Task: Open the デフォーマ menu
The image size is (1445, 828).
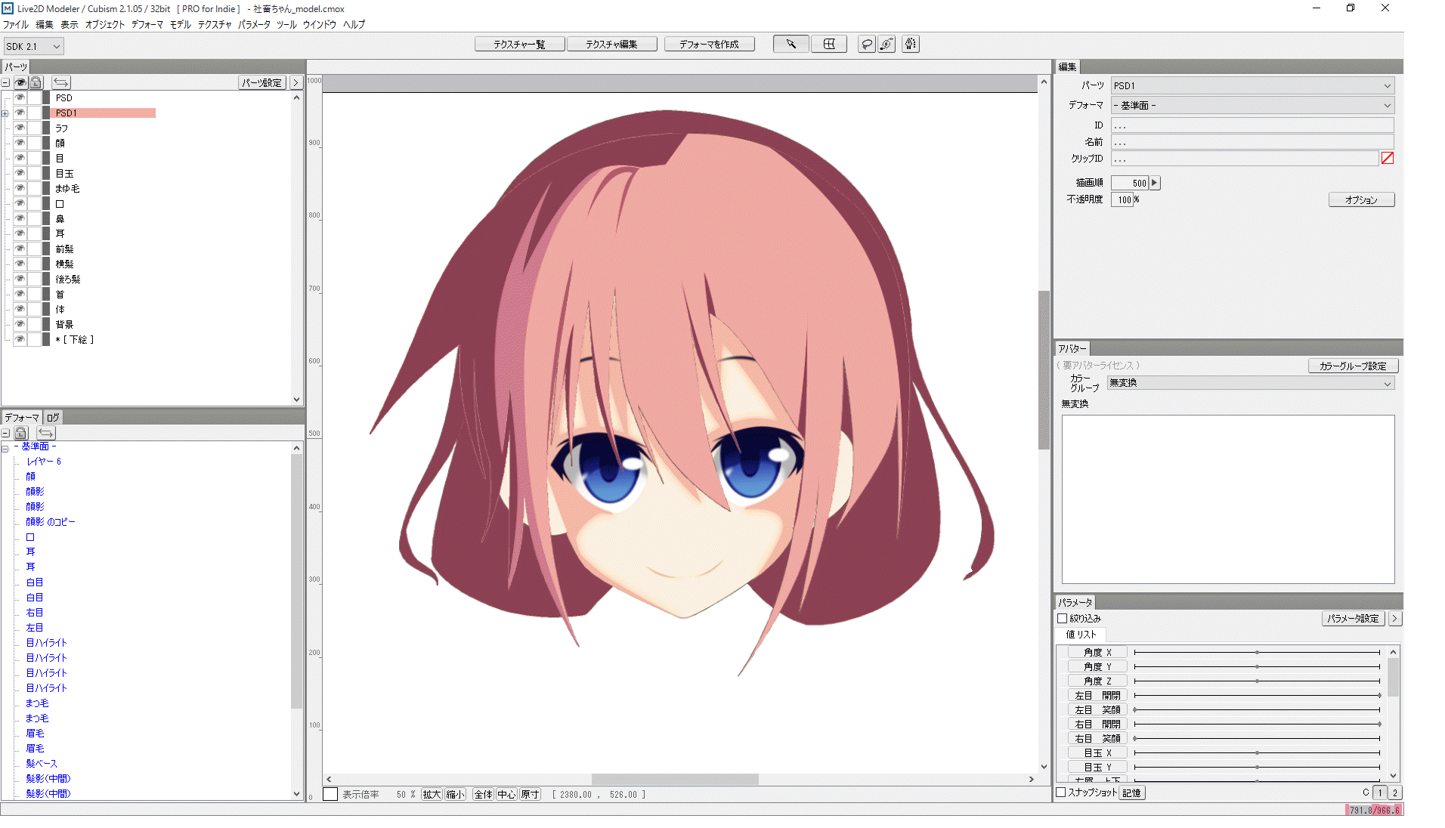Action: click(147, 24)
